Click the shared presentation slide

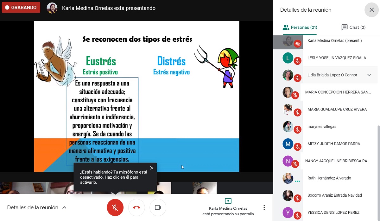click(136, 96)
